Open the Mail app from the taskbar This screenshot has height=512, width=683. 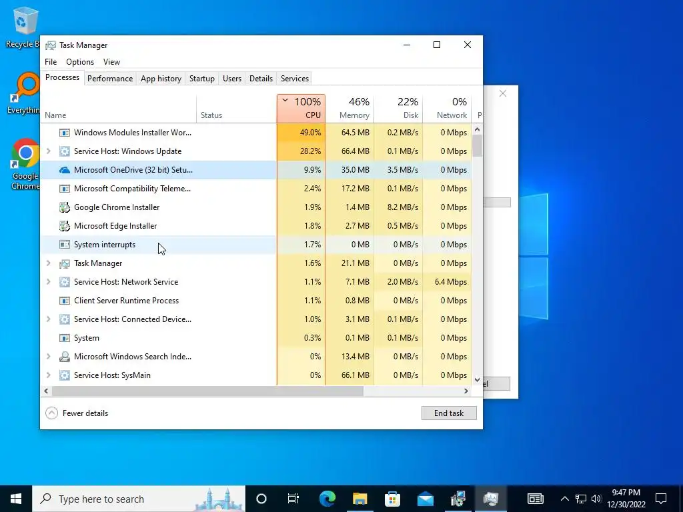click(425, 499)
